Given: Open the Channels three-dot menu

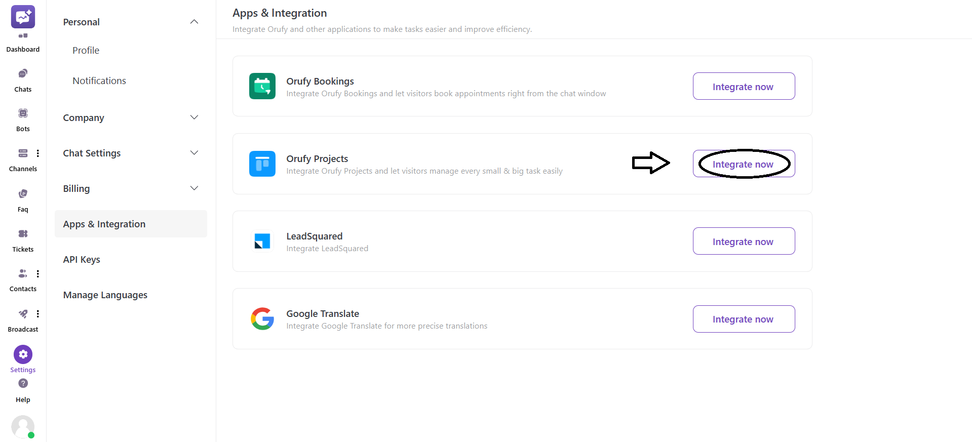Looking at the screenshot, I should click(x=38, y=153).
